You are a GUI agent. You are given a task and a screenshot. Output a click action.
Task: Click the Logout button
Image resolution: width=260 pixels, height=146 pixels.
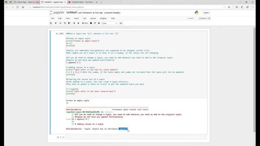pyautogui.click(x=206, y=13)
